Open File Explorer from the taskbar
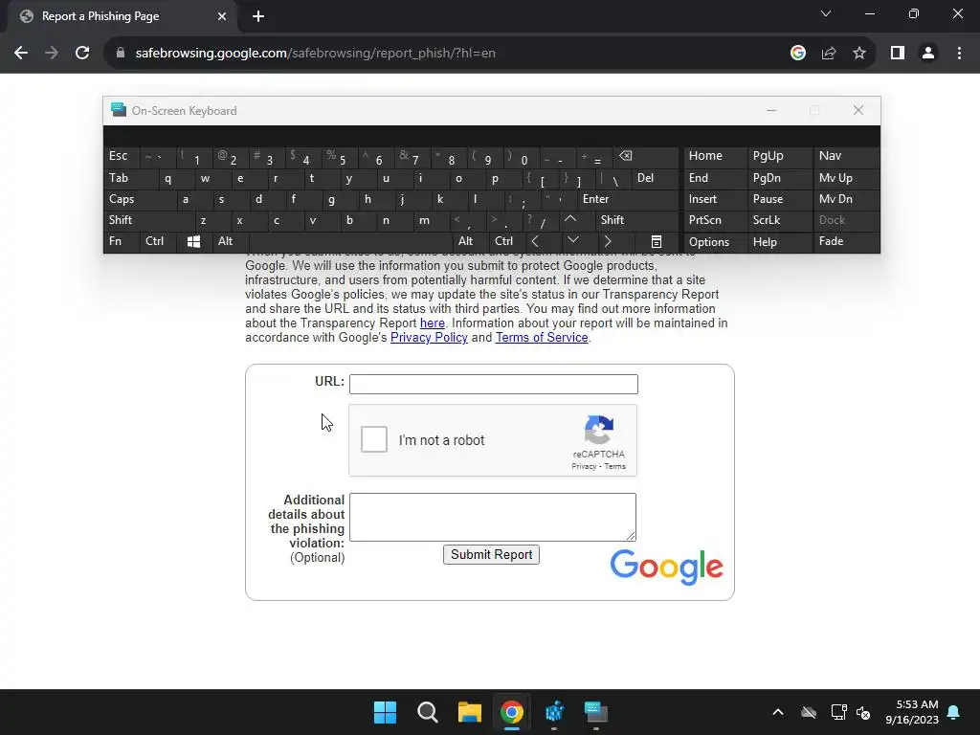This screenshot has width=980, height=735. [x=469, y=712]
